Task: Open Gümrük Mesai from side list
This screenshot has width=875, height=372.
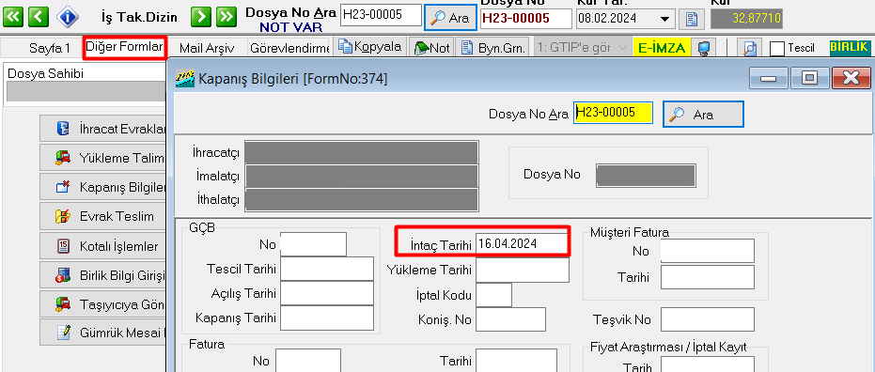Action: pos(103,333)
